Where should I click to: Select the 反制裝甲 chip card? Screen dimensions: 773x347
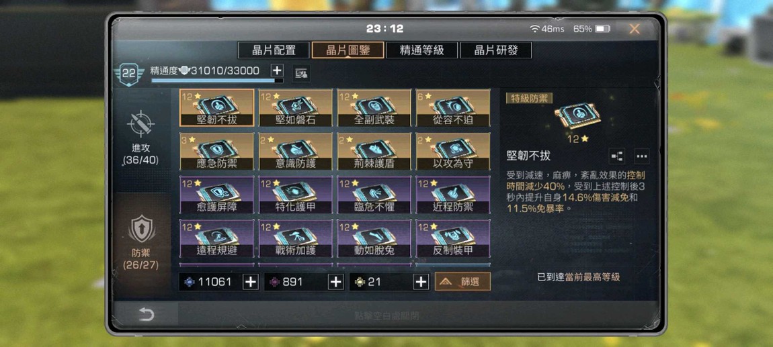tap(453, 239)
